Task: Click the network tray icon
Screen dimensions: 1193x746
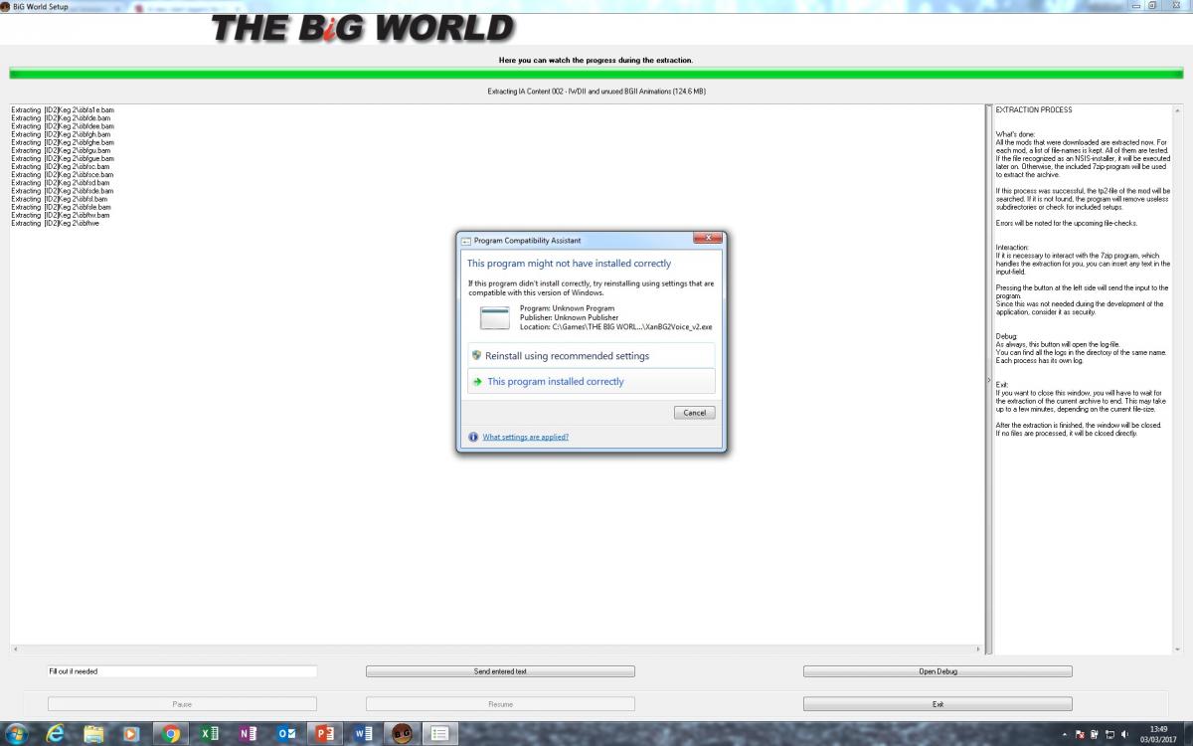Action: click(1109, 734)
